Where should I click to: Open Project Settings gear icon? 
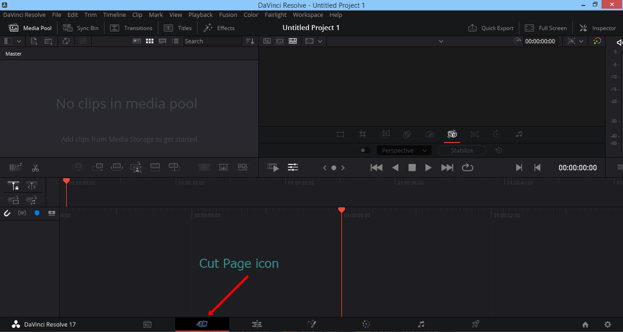coord(607,325)
